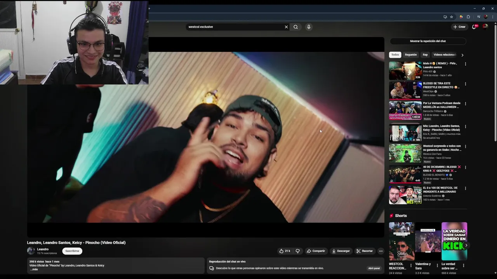
Task: Open the Chrome extensions puzzle icon
Action: pos(468,17)
